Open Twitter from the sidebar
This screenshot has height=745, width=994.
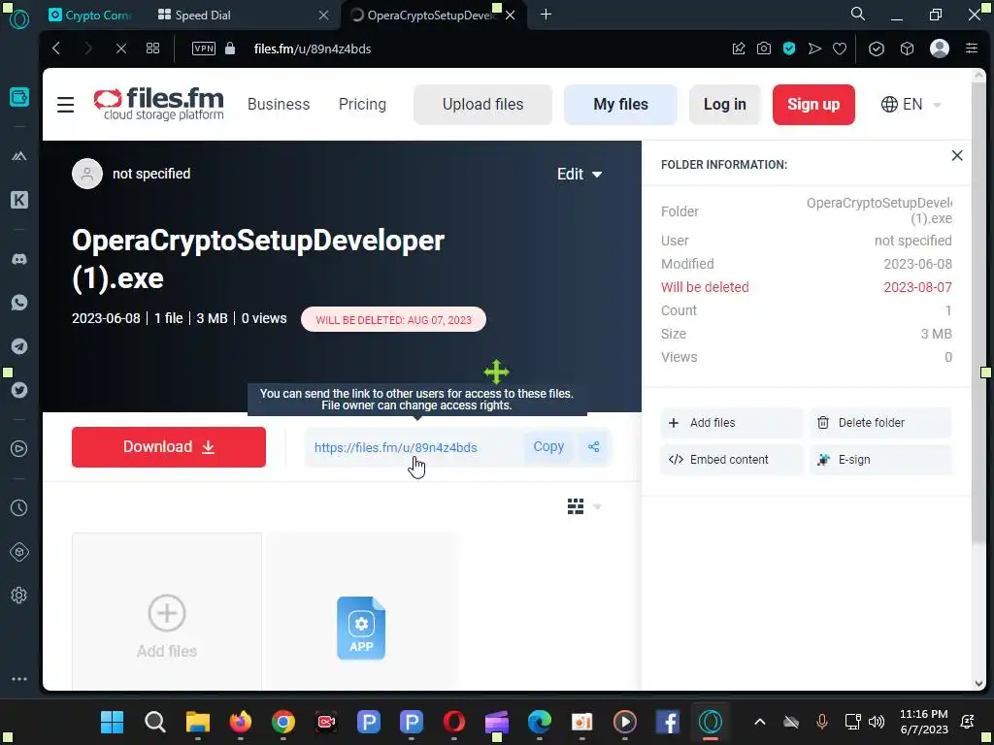point(19,390)
